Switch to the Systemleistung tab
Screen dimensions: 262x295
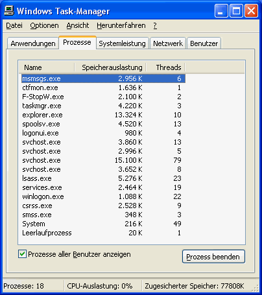[123, 43]
